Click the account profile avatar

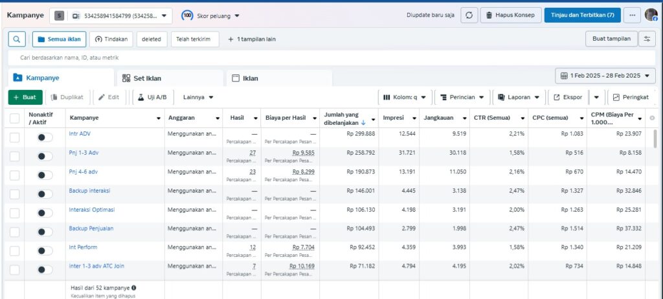point(651,15)
